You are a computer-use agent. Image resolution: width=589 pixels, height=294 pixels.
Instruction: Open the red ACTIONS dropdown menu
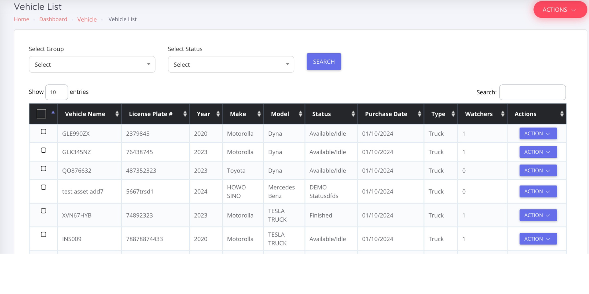click(559, 10)
